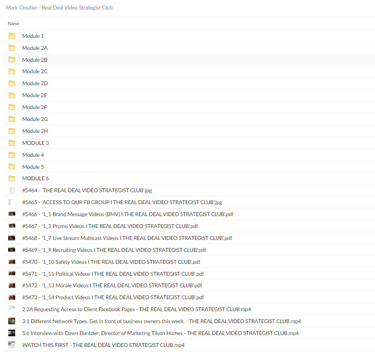The width and height of the screenshot is (375, 356).
Task: Click the Module 4 folder icon
Action: click(x=12, y=155)
